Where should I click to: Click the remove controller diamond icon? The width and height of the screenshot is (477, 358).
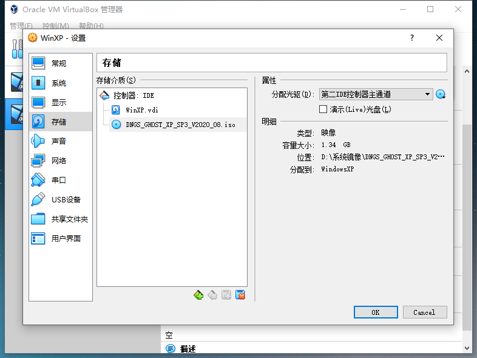(212, 295)
